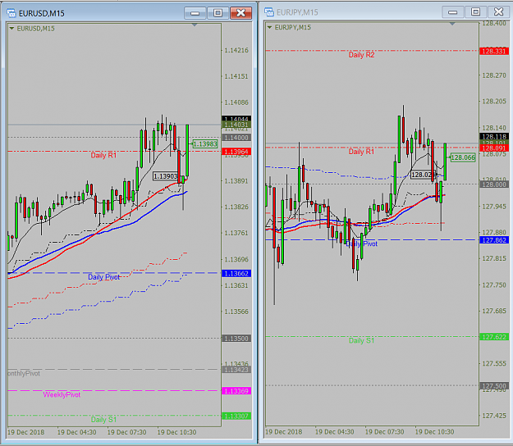Click the EURJPY,M15 window title text
Viewport: 513px width, 446px height.
[297, 12]
